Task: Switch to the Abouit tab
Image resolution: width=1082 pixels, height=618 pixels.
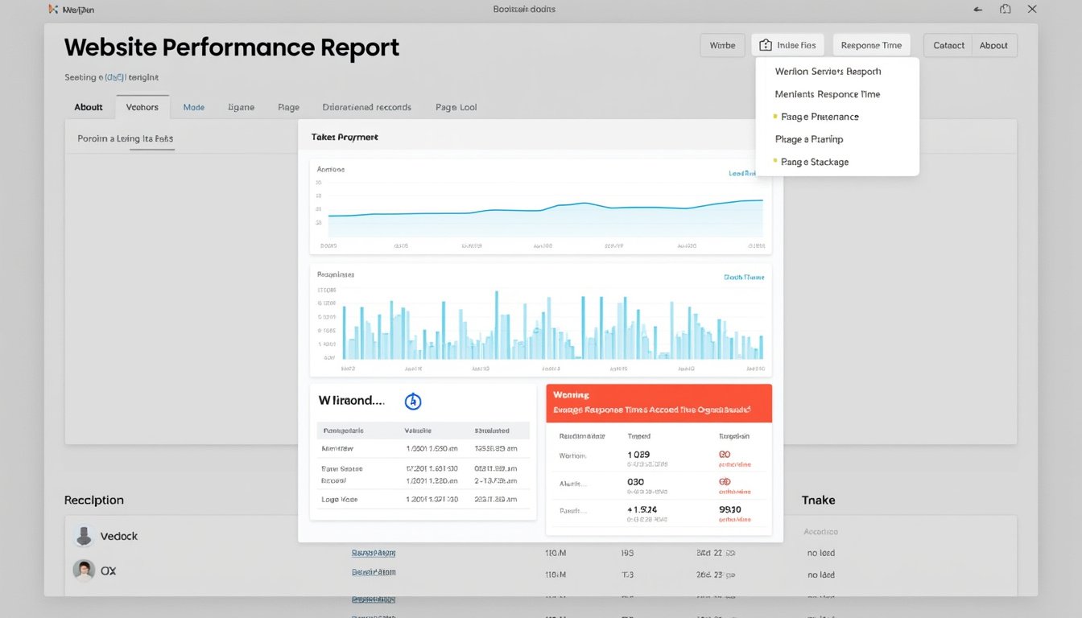Action: (x=89, y=107)
